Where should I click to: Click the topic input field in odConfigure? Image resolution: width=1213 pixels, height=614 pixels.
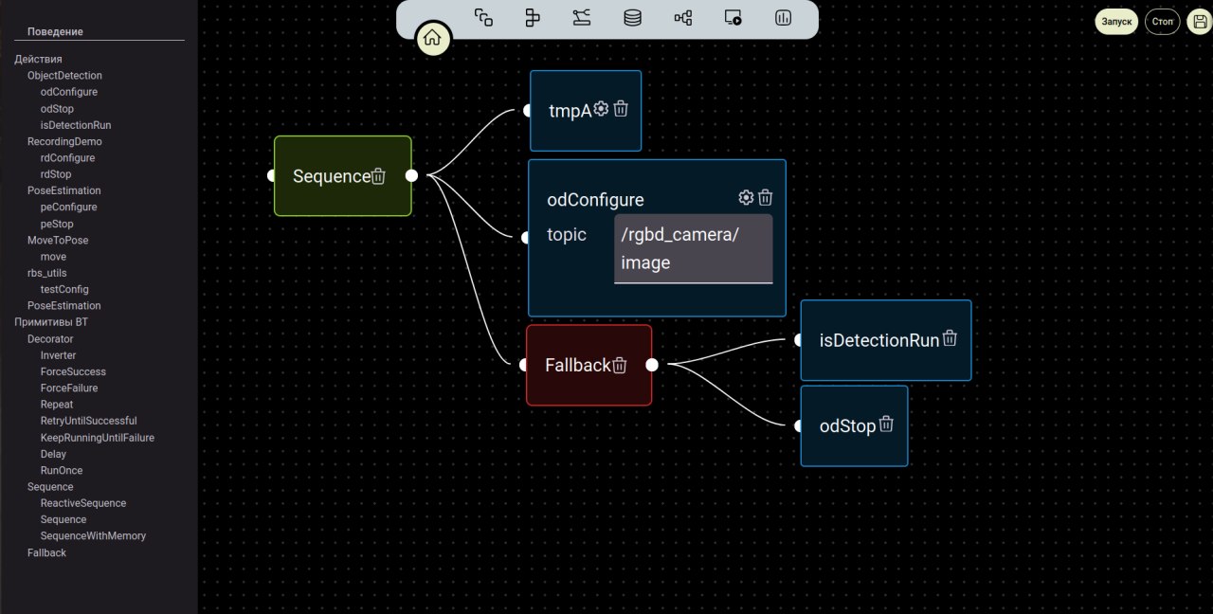click(693, 248)
